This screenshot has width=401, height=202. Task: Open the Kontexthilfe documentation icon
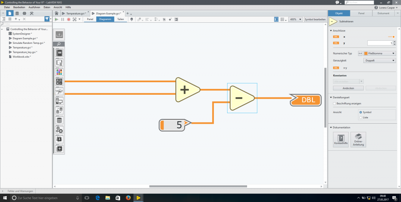tap(340, 139)
